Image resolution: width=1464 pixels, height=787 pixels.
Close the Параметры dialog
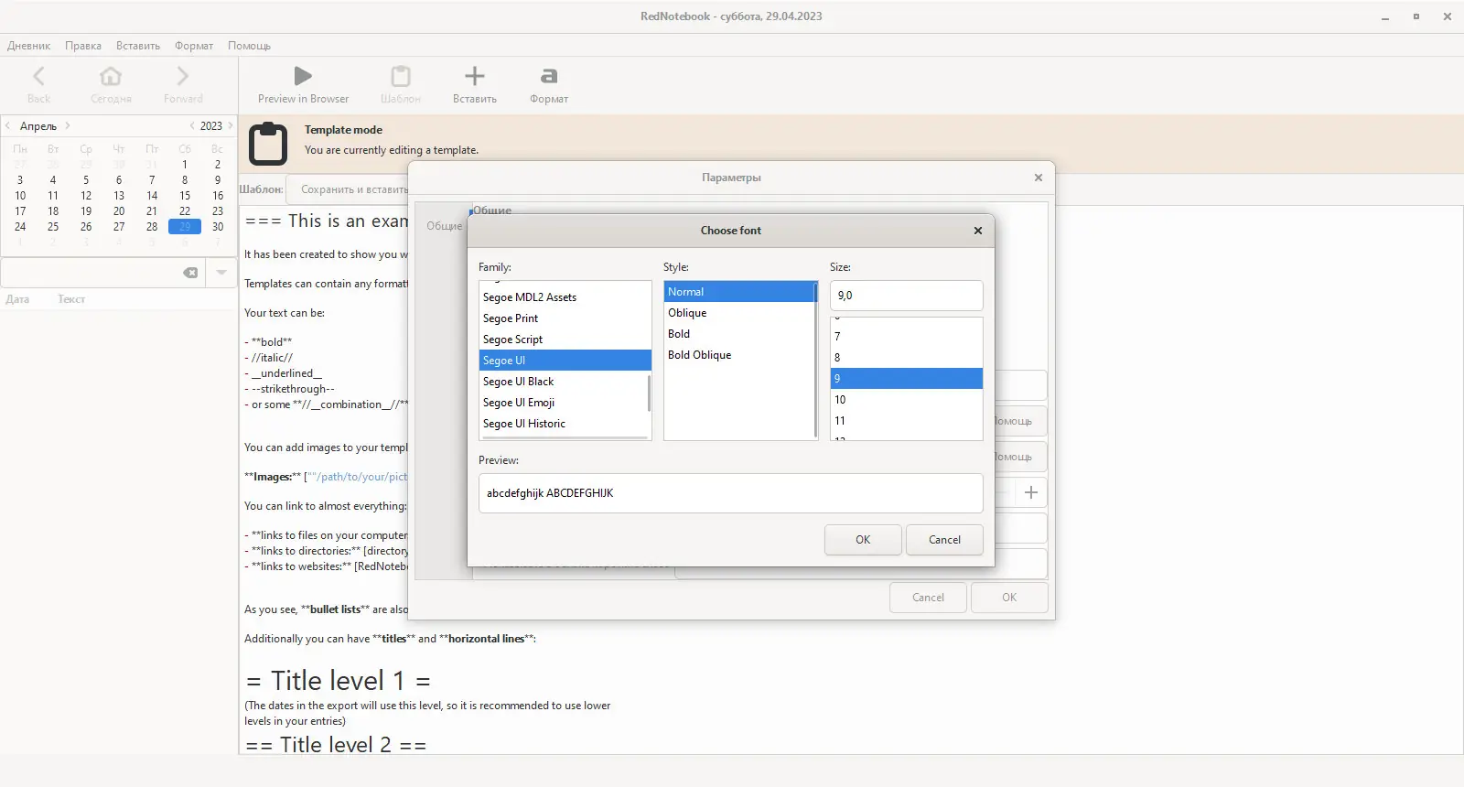(x=1039, y=178)
